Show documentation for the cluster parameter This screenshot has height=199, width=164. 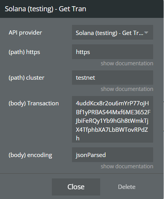pyautogui.click(x=127, y=89)
